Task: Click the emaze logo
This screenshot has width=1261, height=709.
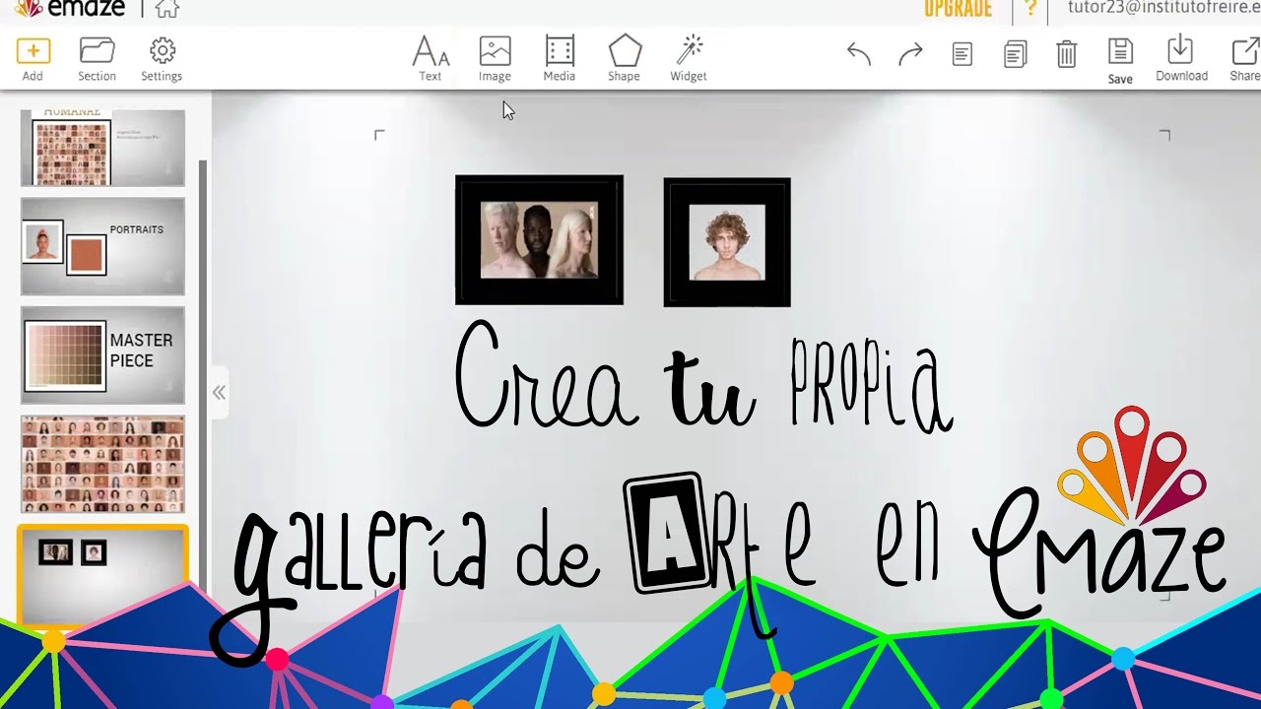Action: (70, 9)
